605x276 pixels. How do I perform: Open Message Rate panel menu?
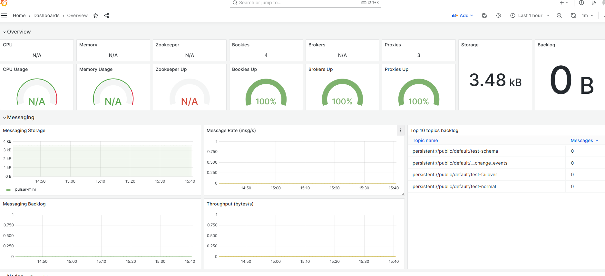401,130
